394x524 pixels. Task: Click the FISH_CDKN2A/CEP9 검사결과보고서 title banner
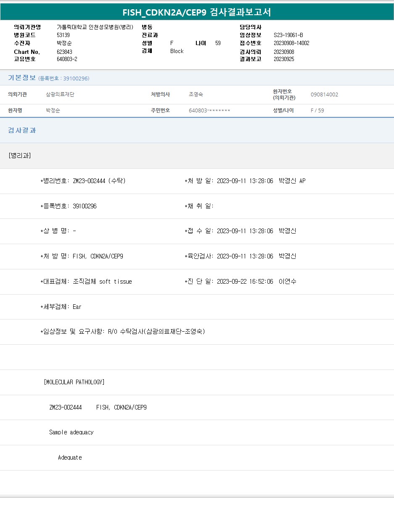[x=197, y=12]
